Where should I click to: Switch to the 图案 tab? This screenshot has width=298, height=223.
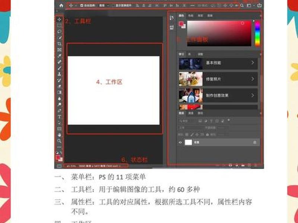[x=210, y=16]
